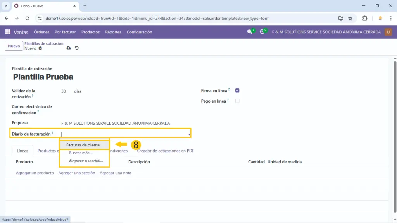Expand the Diario de facturación dropdown arrow
397x223 pixels.
189,134
